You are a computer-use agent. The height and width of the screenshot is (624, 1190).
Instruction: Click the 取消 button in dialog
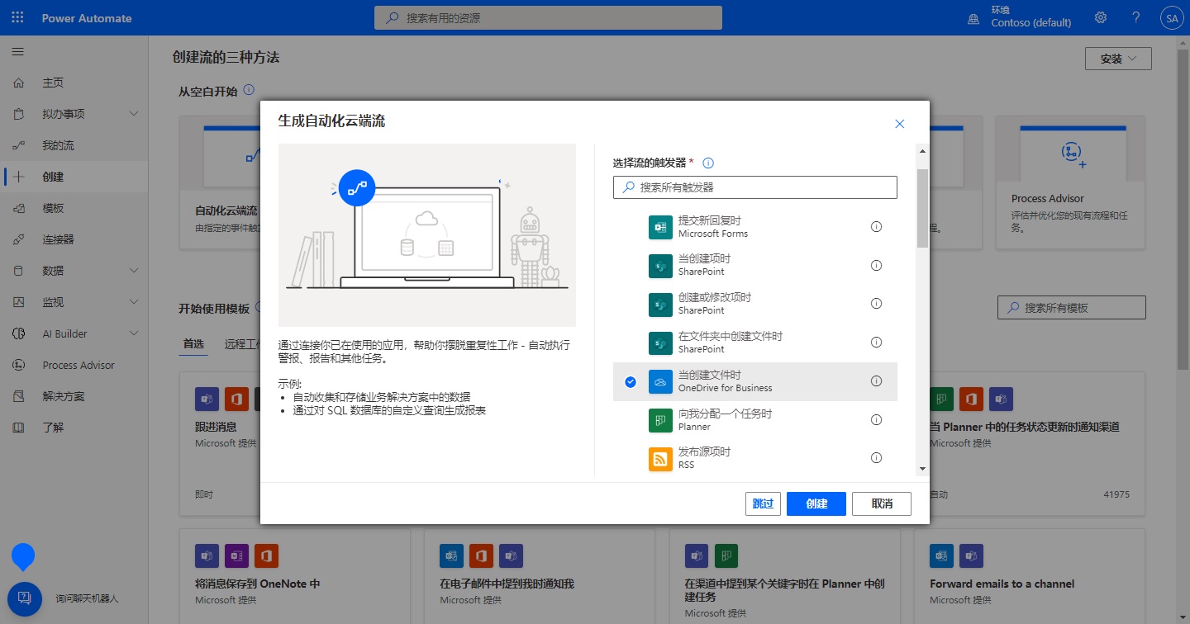882,503
